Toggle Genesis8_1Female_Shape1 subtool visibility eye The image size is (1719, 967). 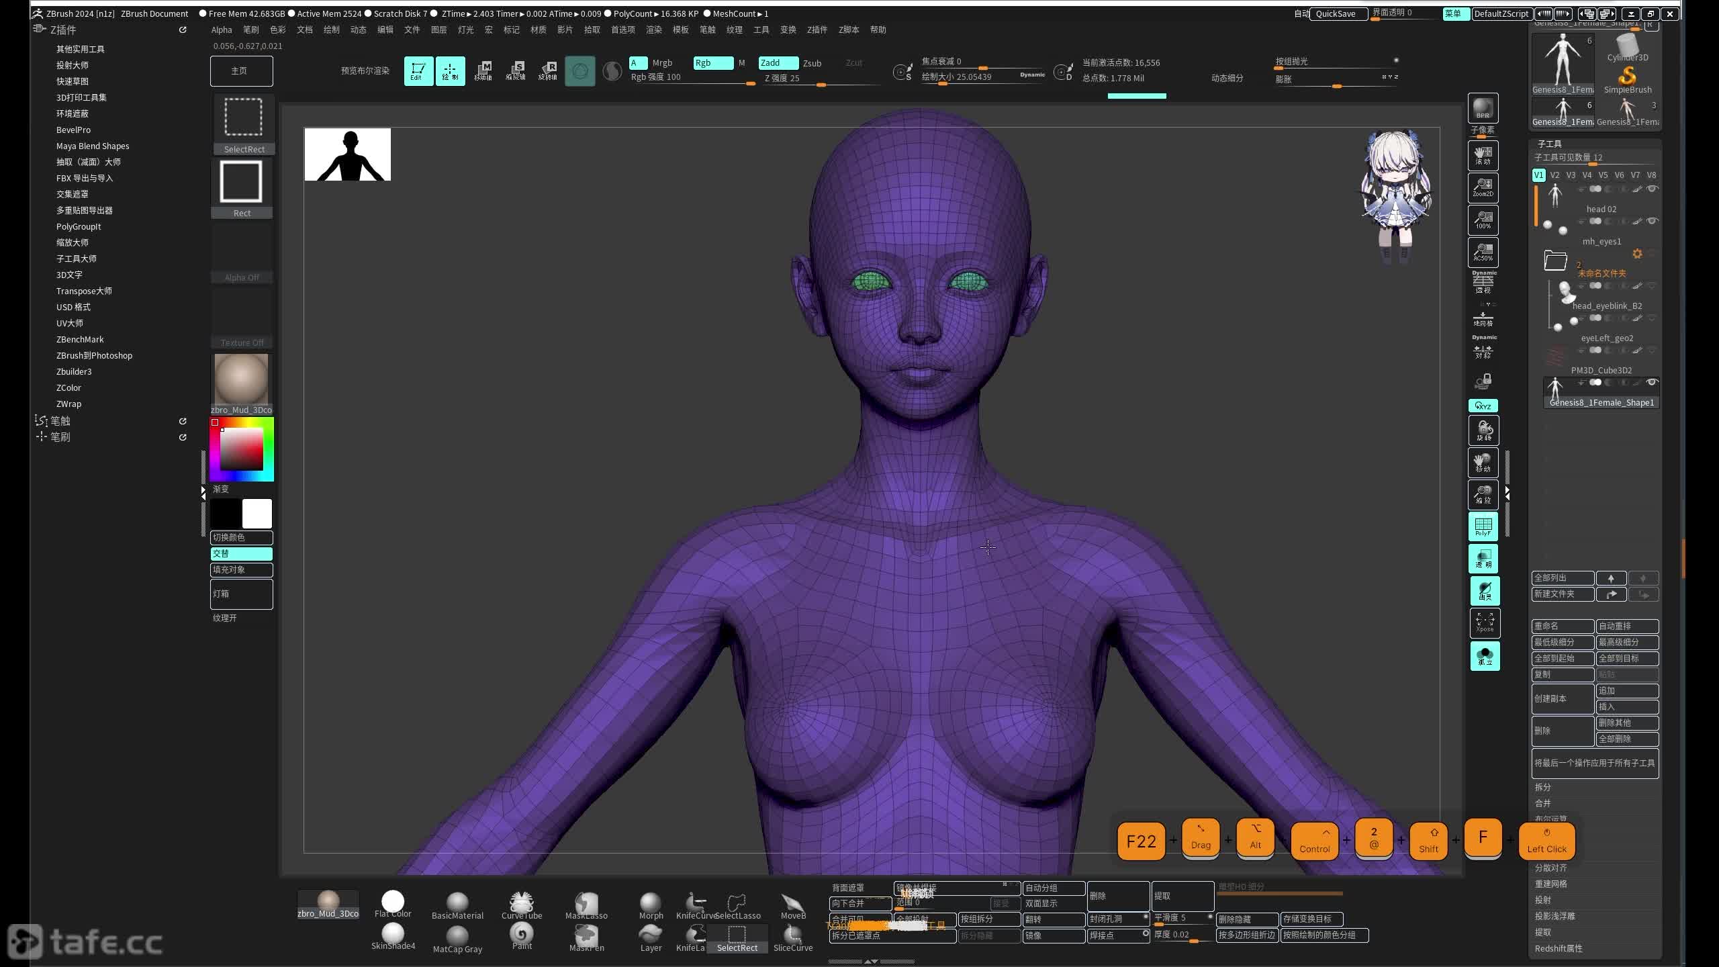pyautogui.click(x=1653, y=382)
